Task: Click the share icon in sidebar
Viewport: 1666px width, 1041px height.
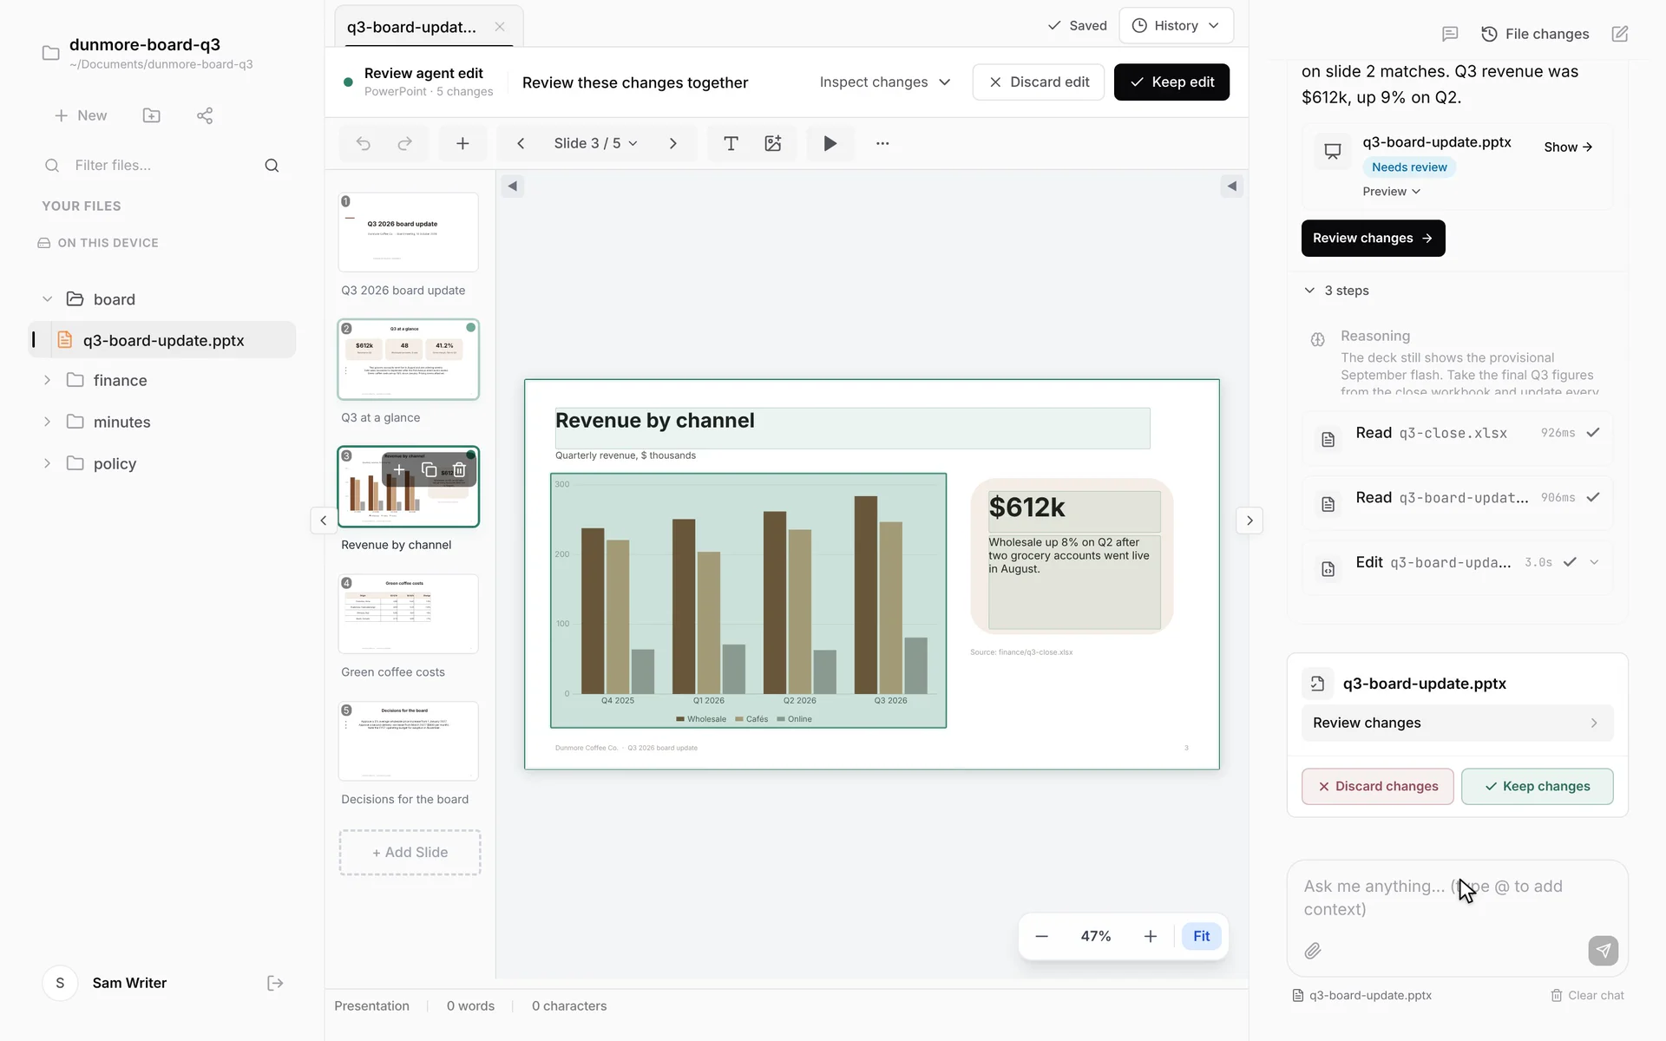Action: 205,115
